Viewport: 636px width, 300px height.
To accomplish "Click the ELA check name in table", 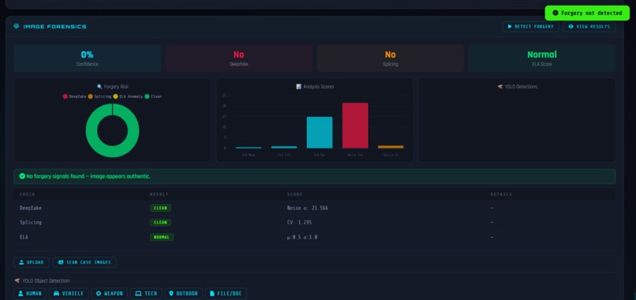I will (24, 237).
